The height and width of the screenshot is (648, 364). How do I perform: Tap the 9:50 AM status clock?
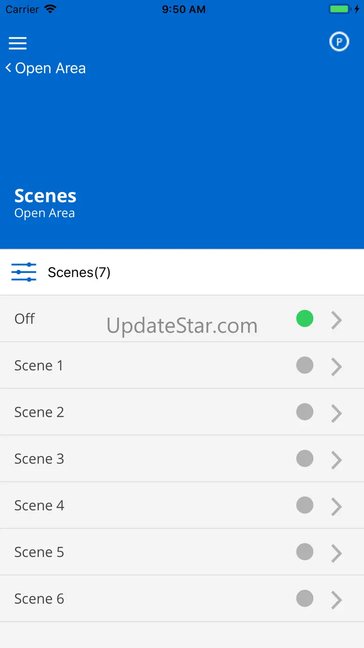pos(183,9)
